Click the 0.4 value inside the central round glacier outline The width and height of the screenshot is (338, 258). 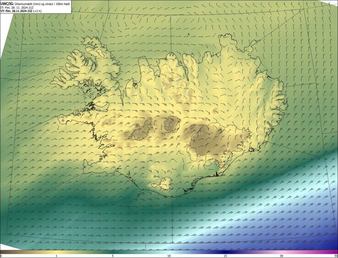(169, 125)
